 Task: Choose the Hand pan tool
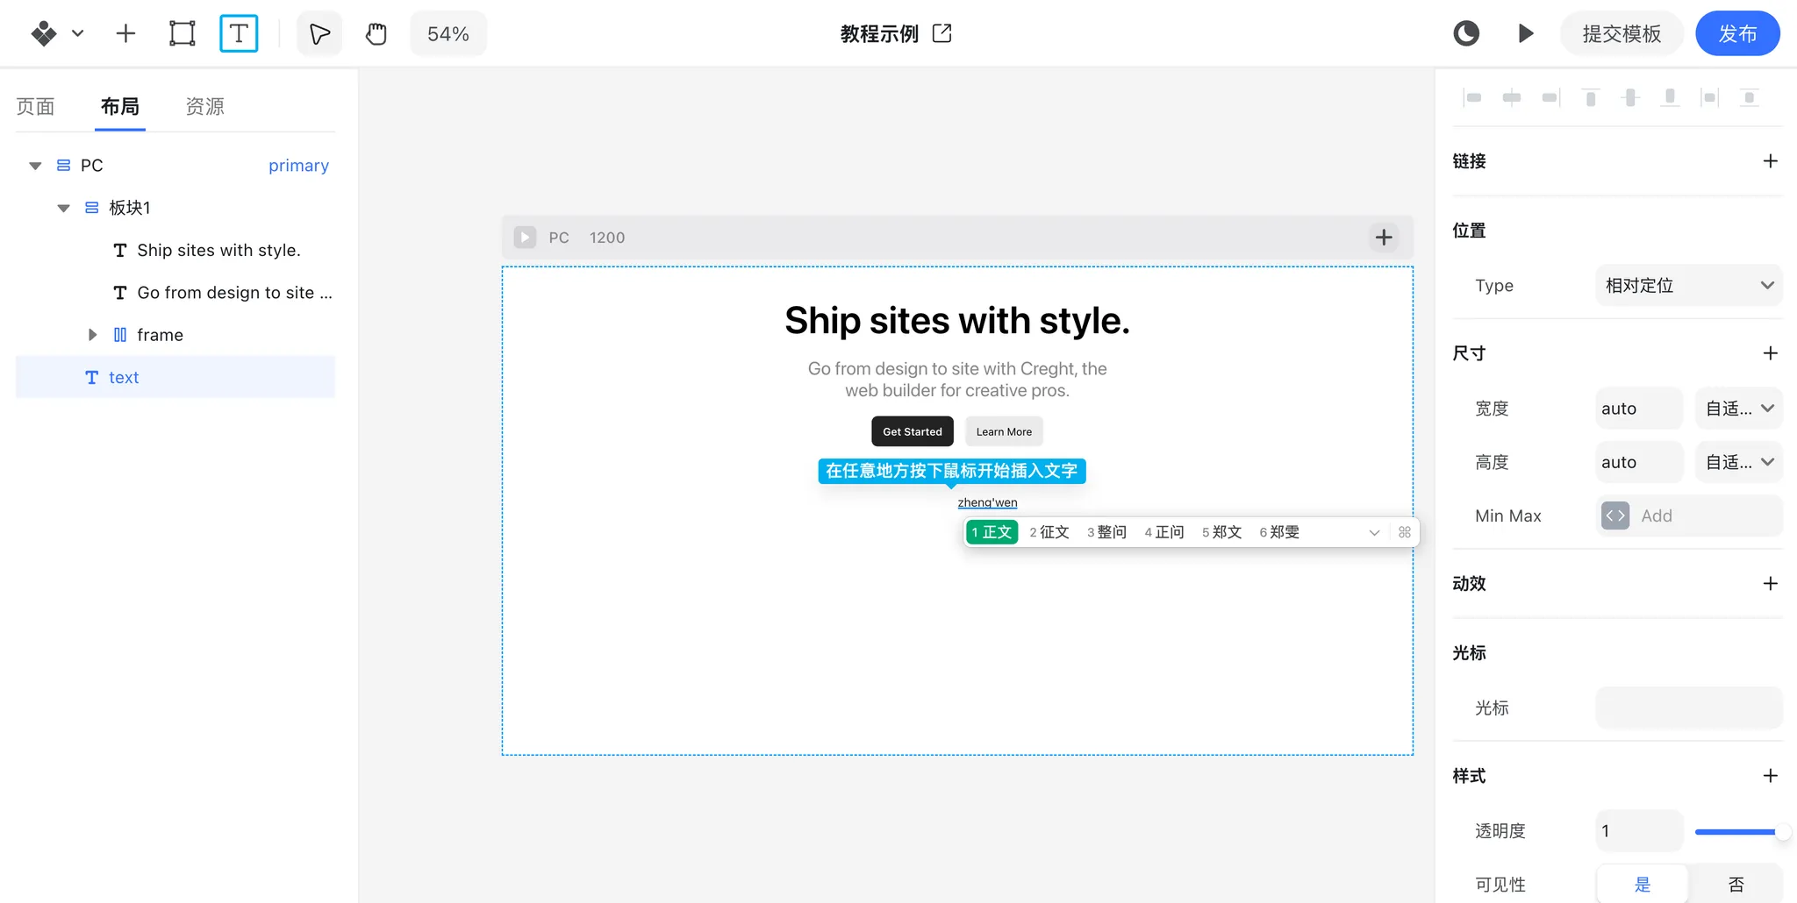tap(376, 34)
